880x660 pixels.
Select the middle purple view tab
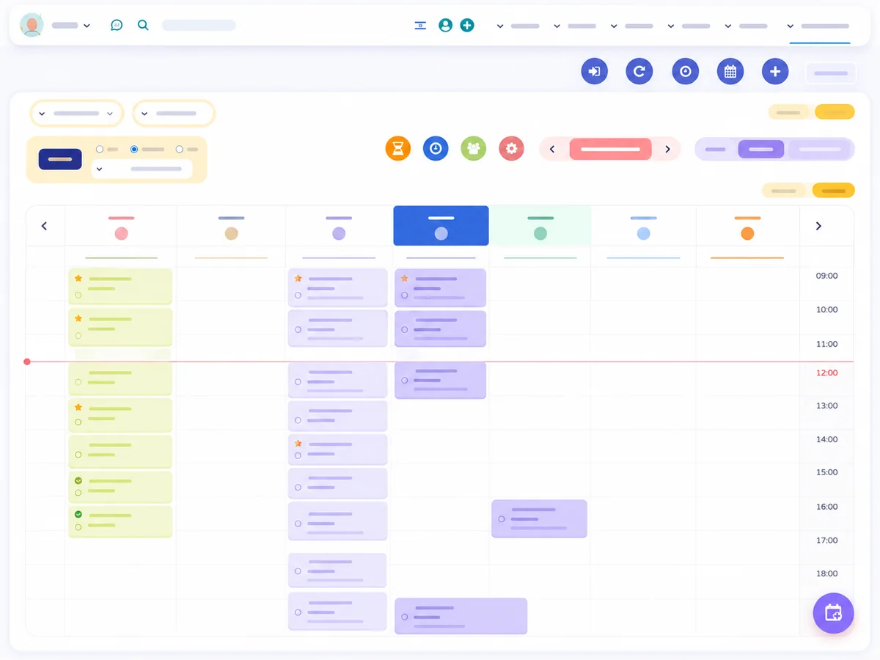[x=760, y=149]
